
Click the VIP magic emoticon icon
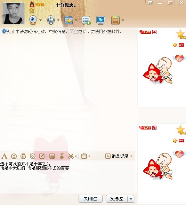click(23, 156)
